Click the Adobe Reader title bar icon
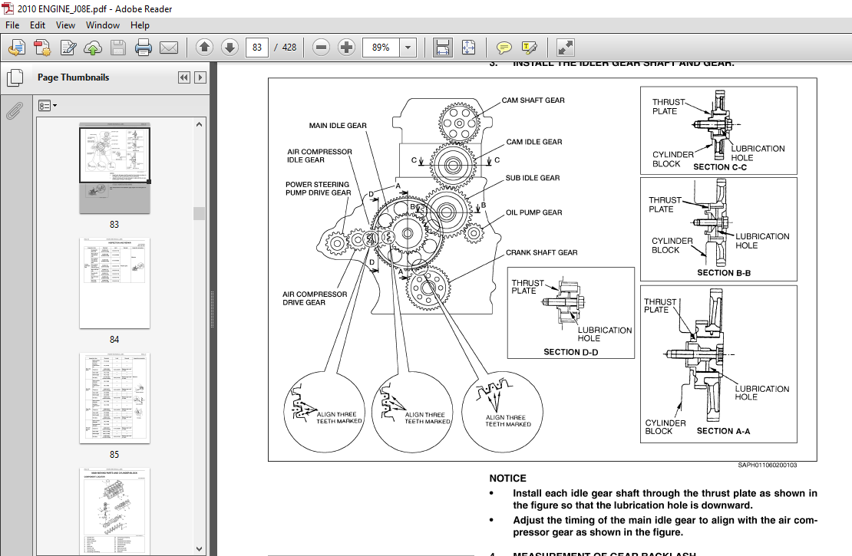This screenshot has width=852, height=556. coord(8,8)
